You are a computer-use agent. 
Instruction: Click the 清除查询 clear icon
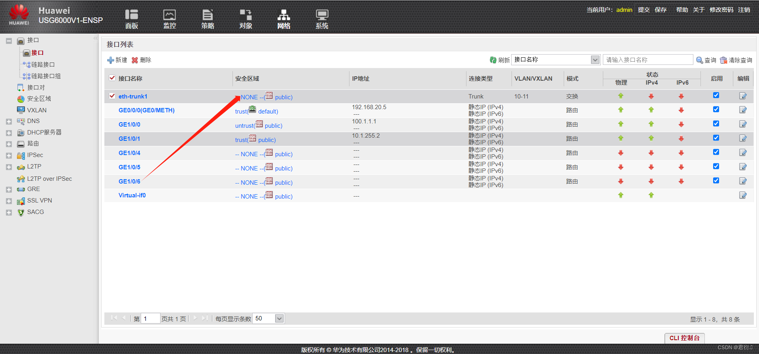coord(723,60)
